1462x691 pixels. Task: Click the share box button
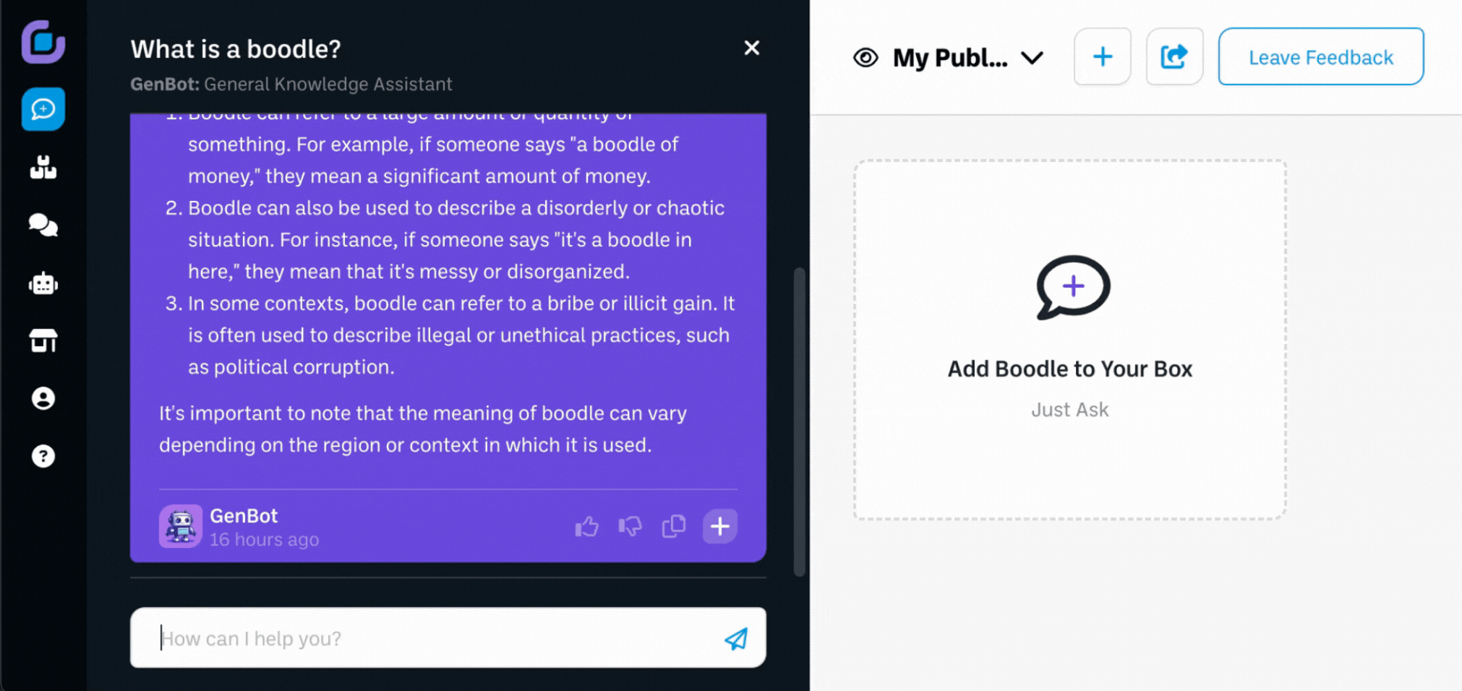click(x=1174, y=56)
